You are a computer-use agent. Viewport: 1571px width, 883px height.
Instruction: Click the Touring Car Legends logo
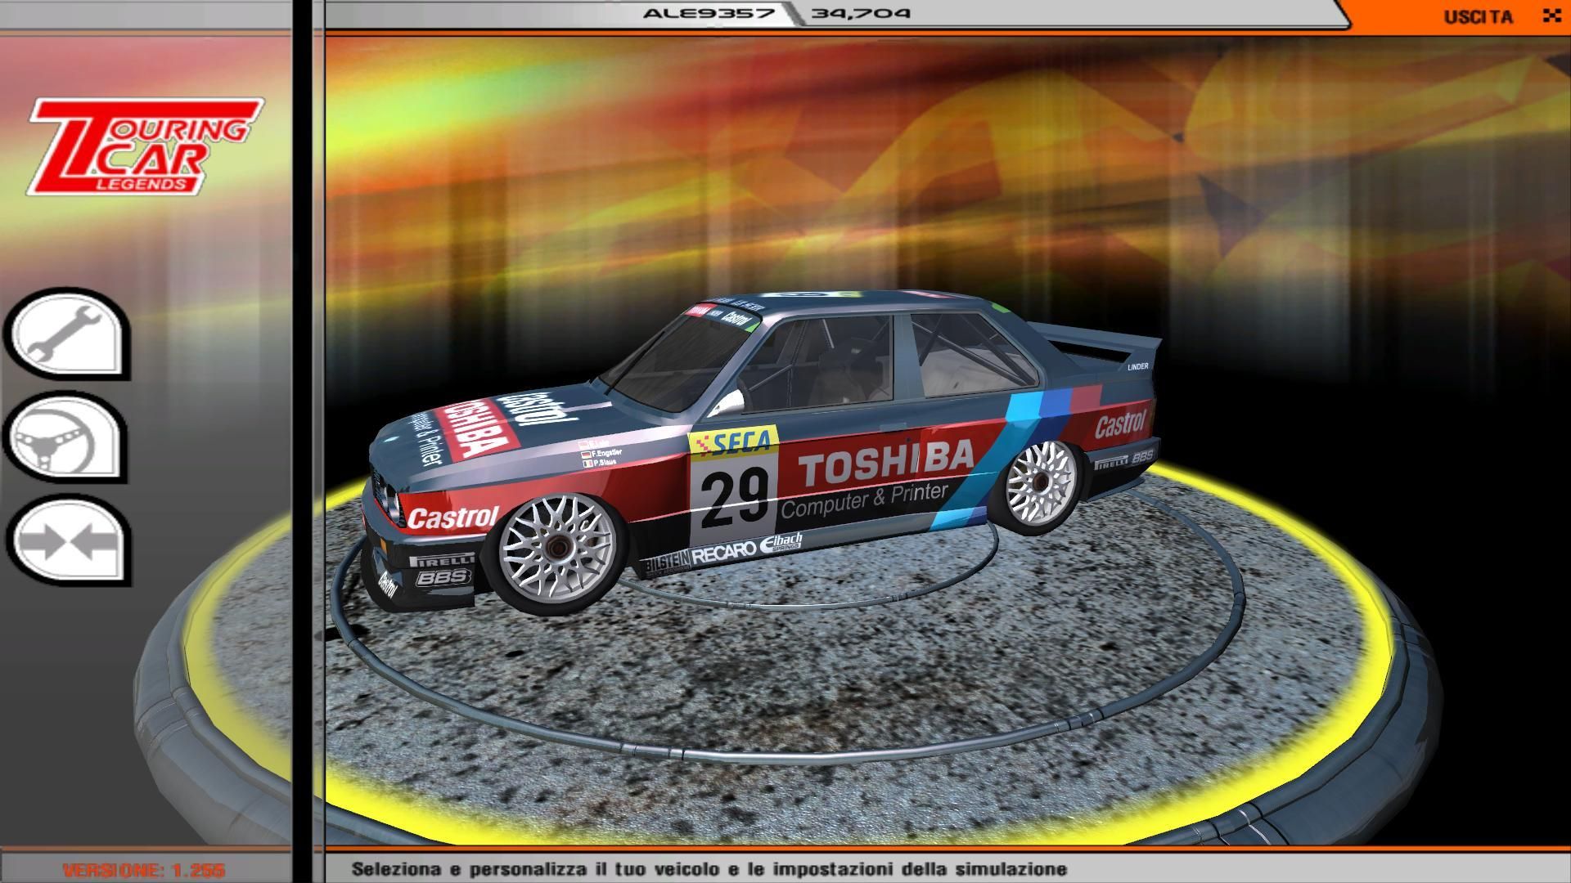[x=145, y=146]
